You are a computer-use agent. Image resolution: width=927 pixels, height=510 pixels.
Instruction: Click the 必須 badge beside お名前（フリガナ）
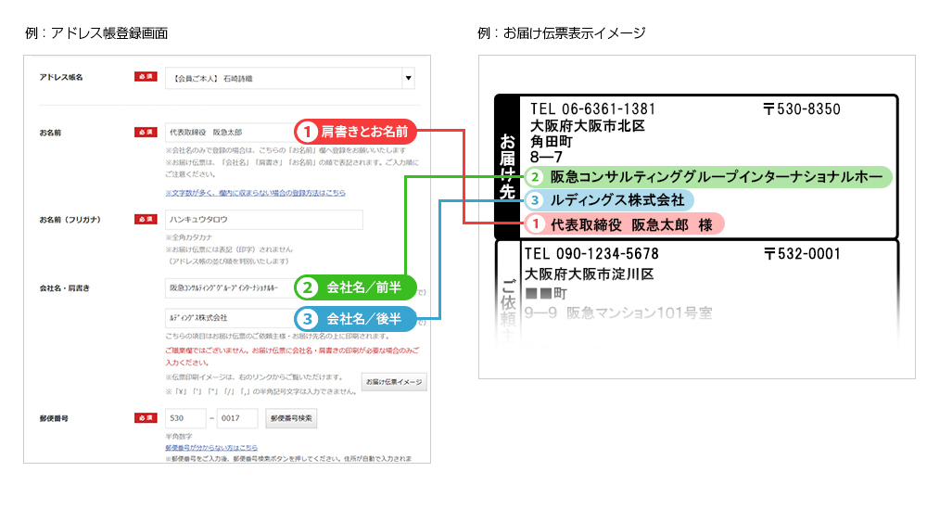tap(146, 220)
